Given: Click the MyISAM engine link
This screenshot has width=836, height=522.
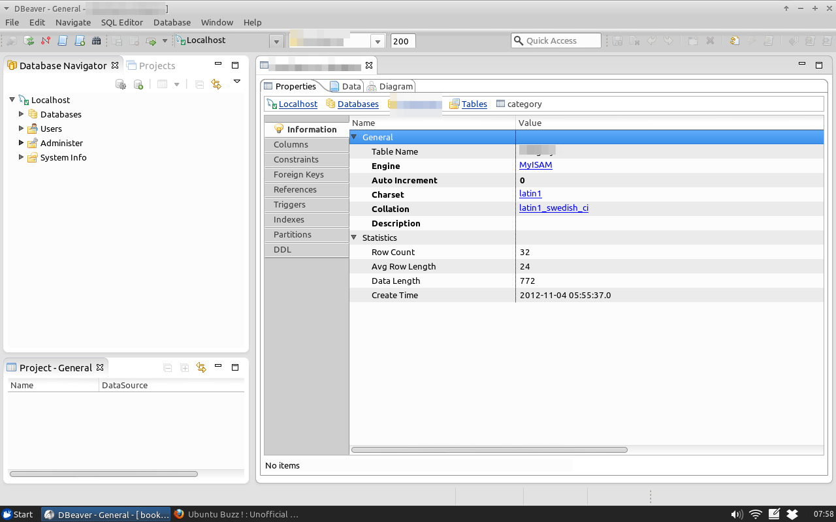Looking at the screenshot, I should click(x=536, y=165).
